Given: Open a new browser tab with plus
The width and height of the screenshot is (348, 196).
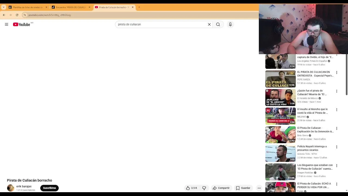Looking at the screenshot, I should click(139, 7).
